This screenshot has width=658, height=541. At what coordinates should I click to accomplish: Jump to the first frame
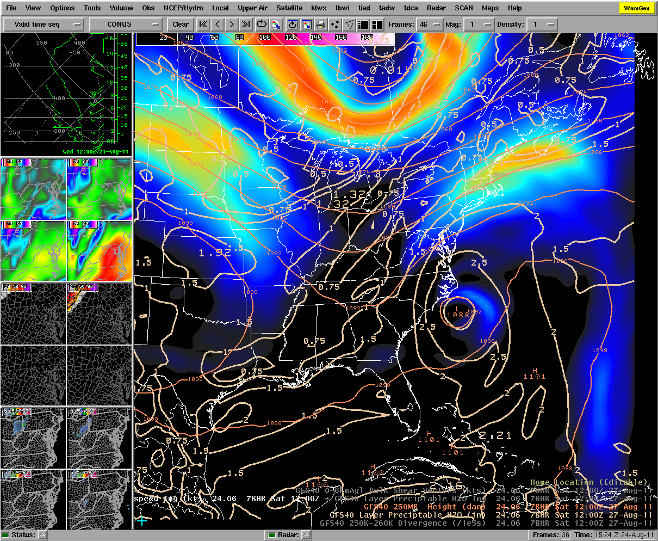[x=203, y=24]
